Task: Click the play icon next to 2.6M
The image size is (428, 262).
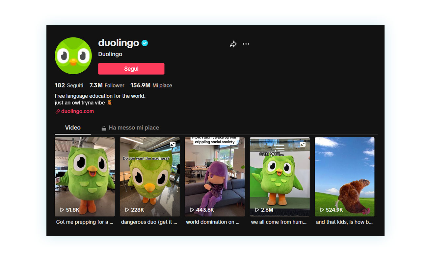Action: (257, 210)
